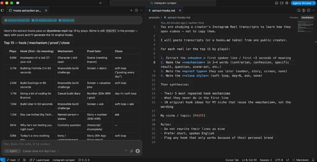317x162 pixels.
Task: Click the 'Top 15 — hook / mechanism' heading
Action: pyautogui.click(x=37, y=43)
